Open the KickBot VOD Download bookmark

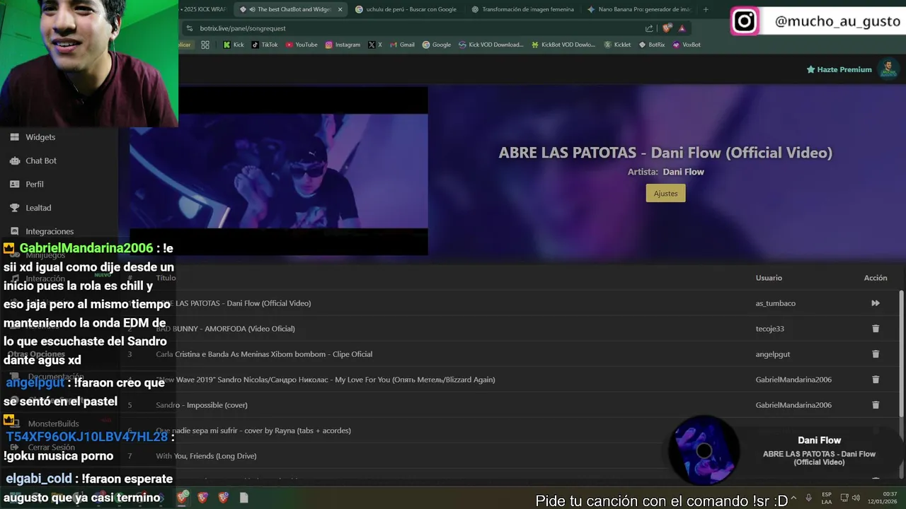(564, 45)
